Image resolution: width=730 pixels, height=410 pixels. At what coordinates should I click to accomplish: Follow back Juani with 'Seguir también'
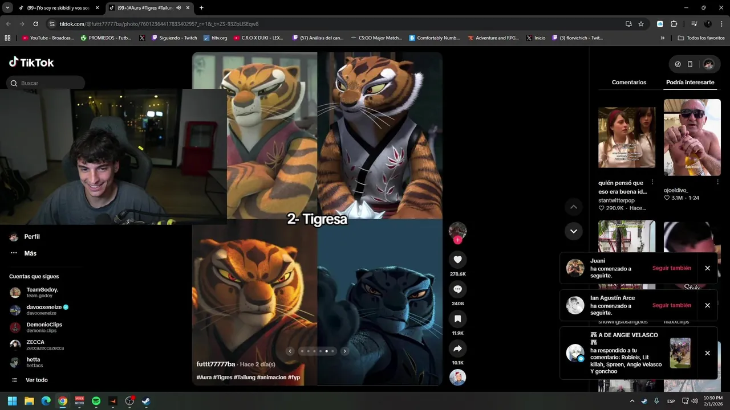coord(671,268)
